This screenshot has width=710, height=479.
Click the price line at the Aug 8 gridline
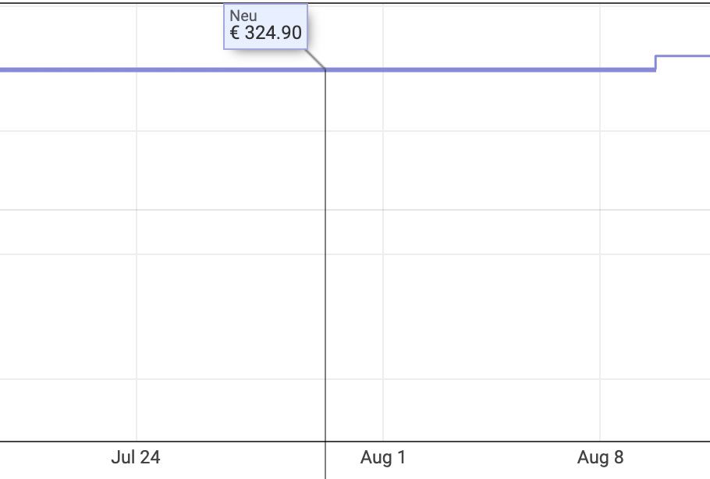[600, 69]
